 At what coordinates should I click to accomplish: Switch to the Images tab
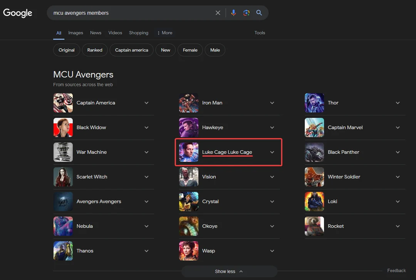(75, 33)
